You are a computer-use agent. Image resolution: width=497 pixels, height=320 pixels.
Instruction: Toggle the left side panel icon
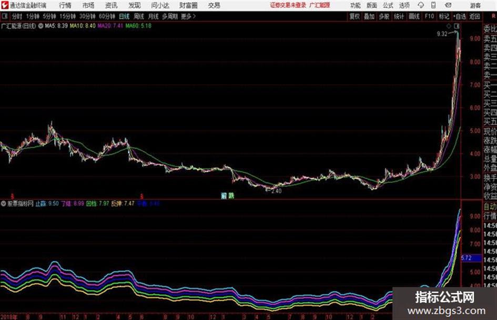[5, 16]
